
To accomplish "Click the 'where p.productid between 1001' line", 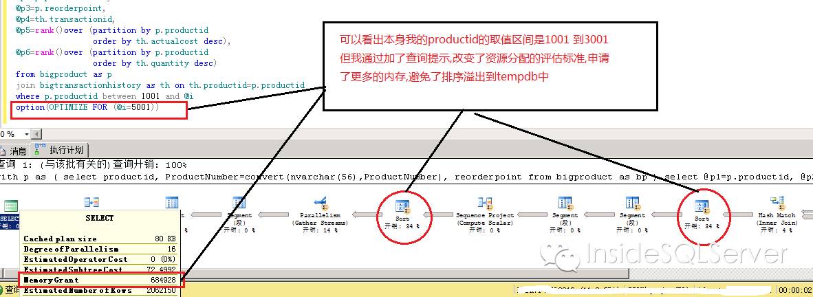I will coord(105,96).
